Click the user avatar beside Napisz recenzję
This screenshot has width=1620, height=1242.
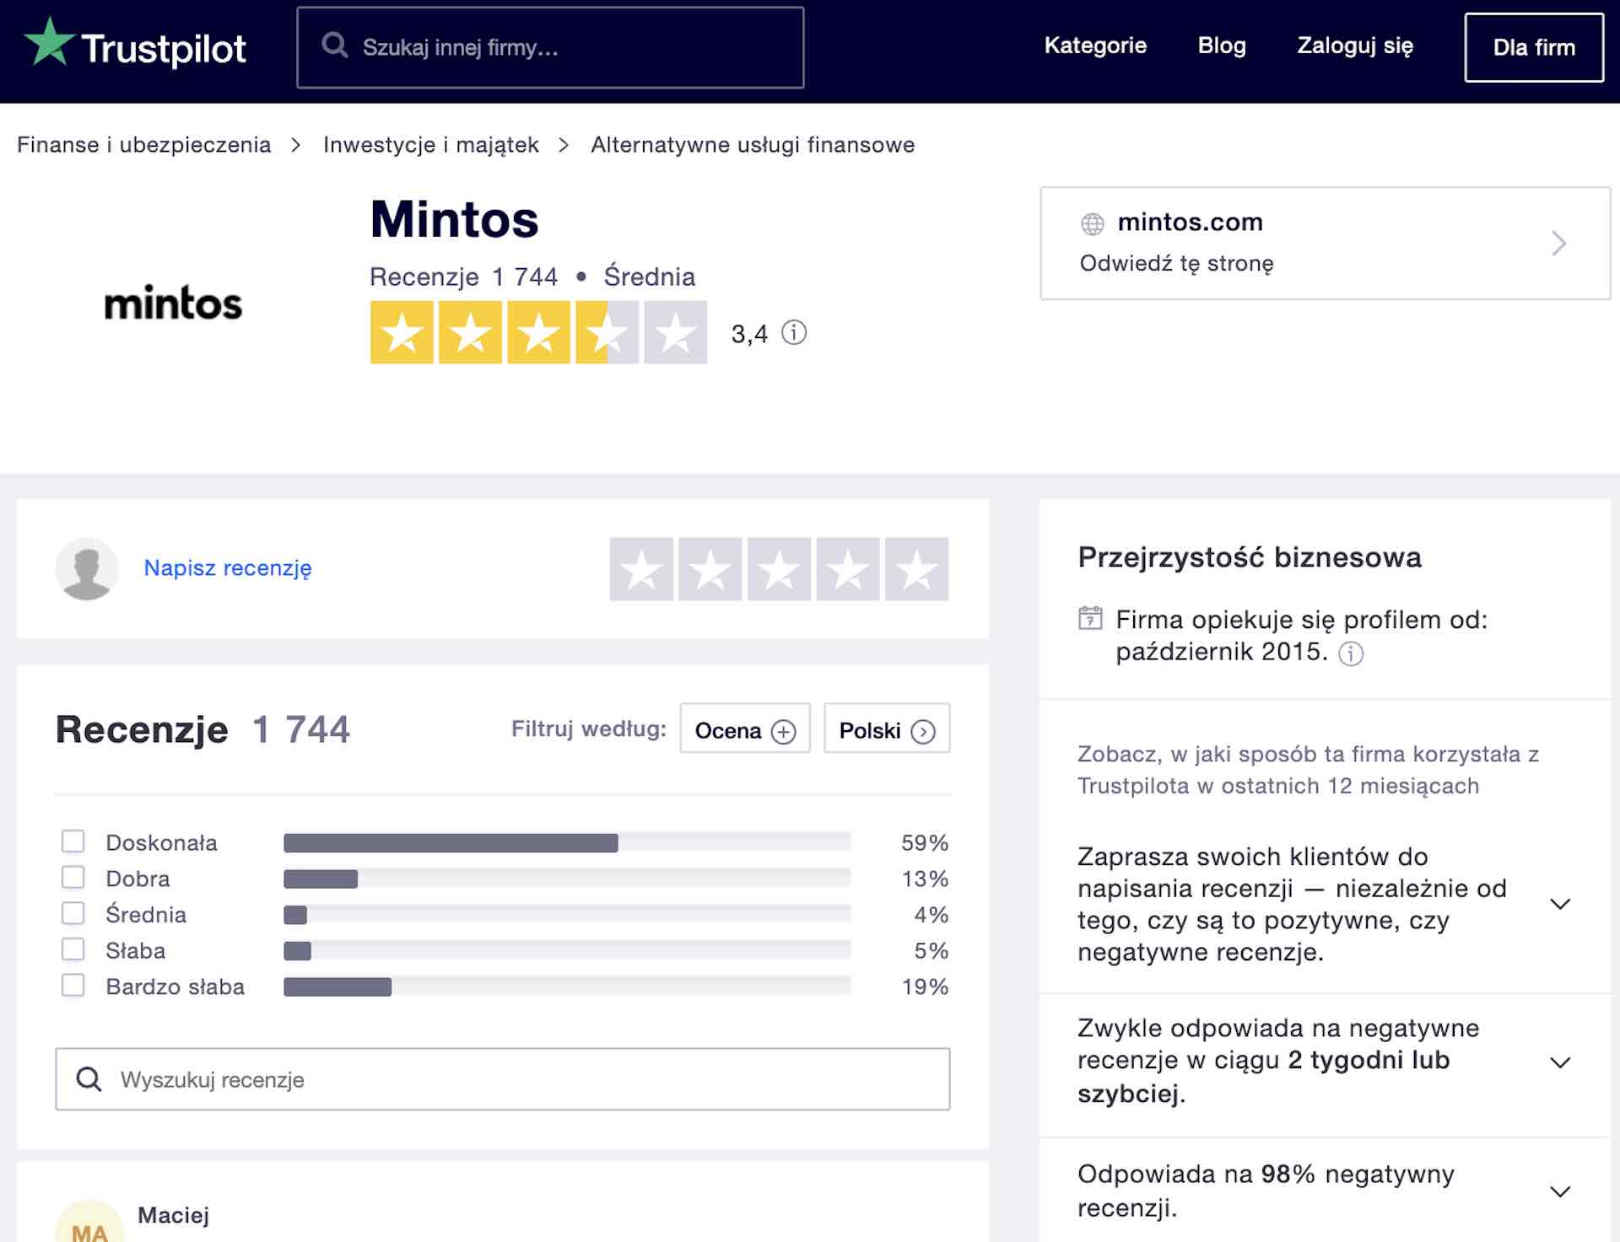pos(87,568)
